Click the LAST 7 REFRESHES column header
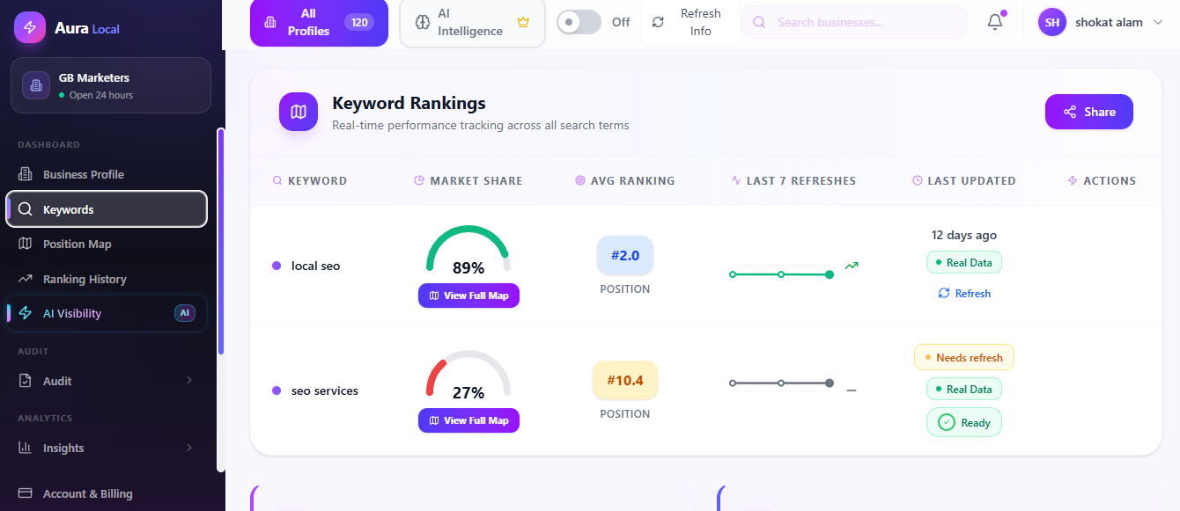 pos(793,180)
